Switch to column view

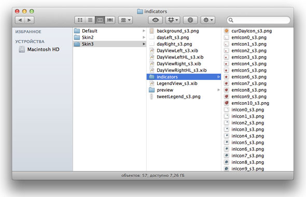(100, 20)
